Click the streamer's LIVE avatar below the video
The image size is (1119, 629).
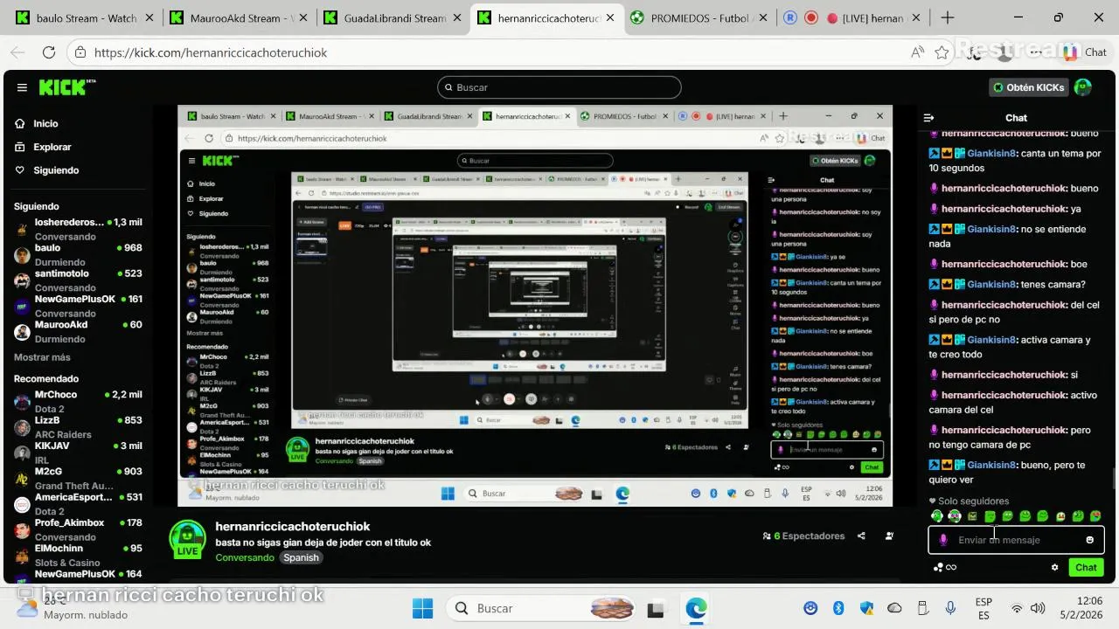click(x=187, y=540)
